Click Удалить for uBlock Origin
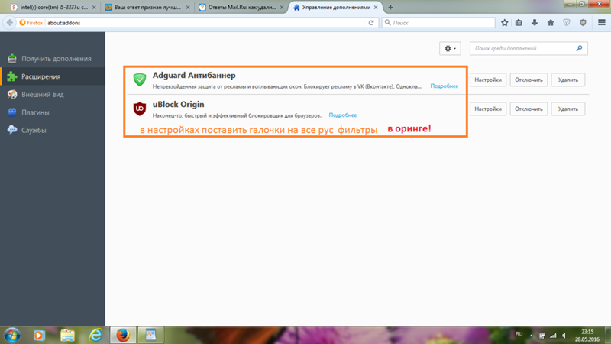Image resolution: width=611 pixels, height=344 pixels. (568, 109)
